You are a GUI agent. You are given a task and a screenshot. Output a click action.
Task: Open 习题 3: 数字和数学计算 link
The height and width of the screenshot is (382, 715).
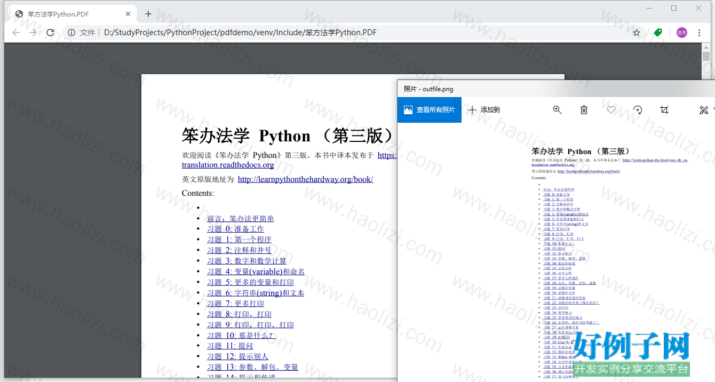coord(247,261)
